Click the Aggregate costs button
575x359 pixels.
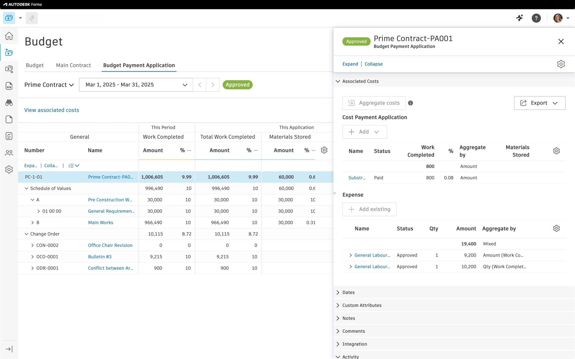point(374,103)
